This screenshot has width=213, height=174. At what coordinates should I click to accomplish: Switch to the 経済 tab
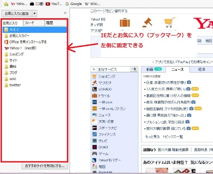tap(201, 70)
